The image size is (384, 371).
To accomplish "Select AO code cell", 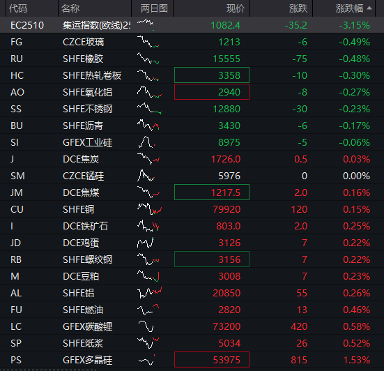I will 17,92.
